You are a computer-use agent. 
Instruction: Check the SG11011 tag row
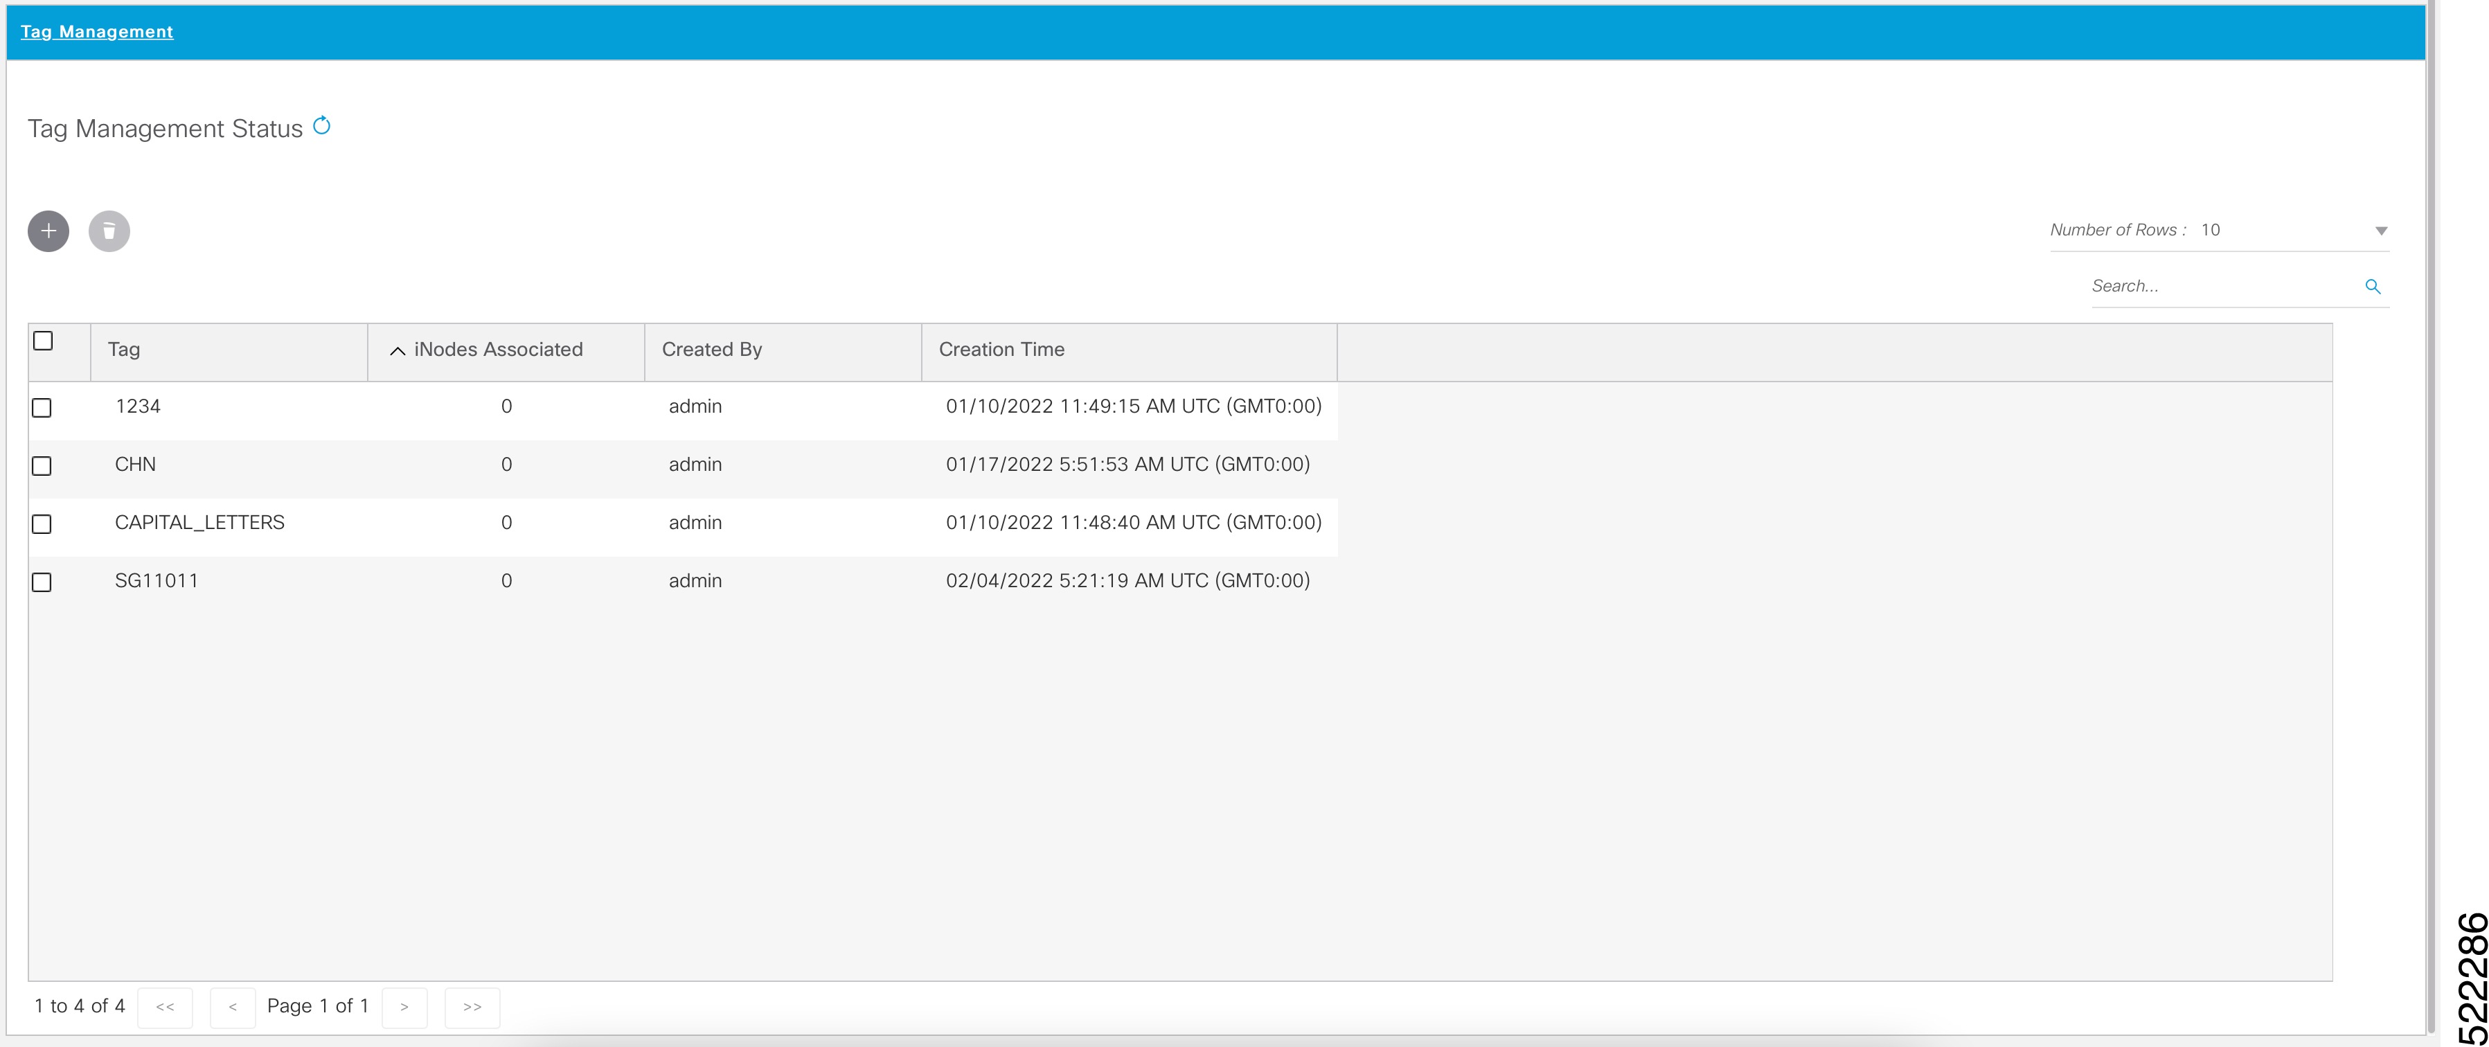pyautogui.click(x=42, y=582)
